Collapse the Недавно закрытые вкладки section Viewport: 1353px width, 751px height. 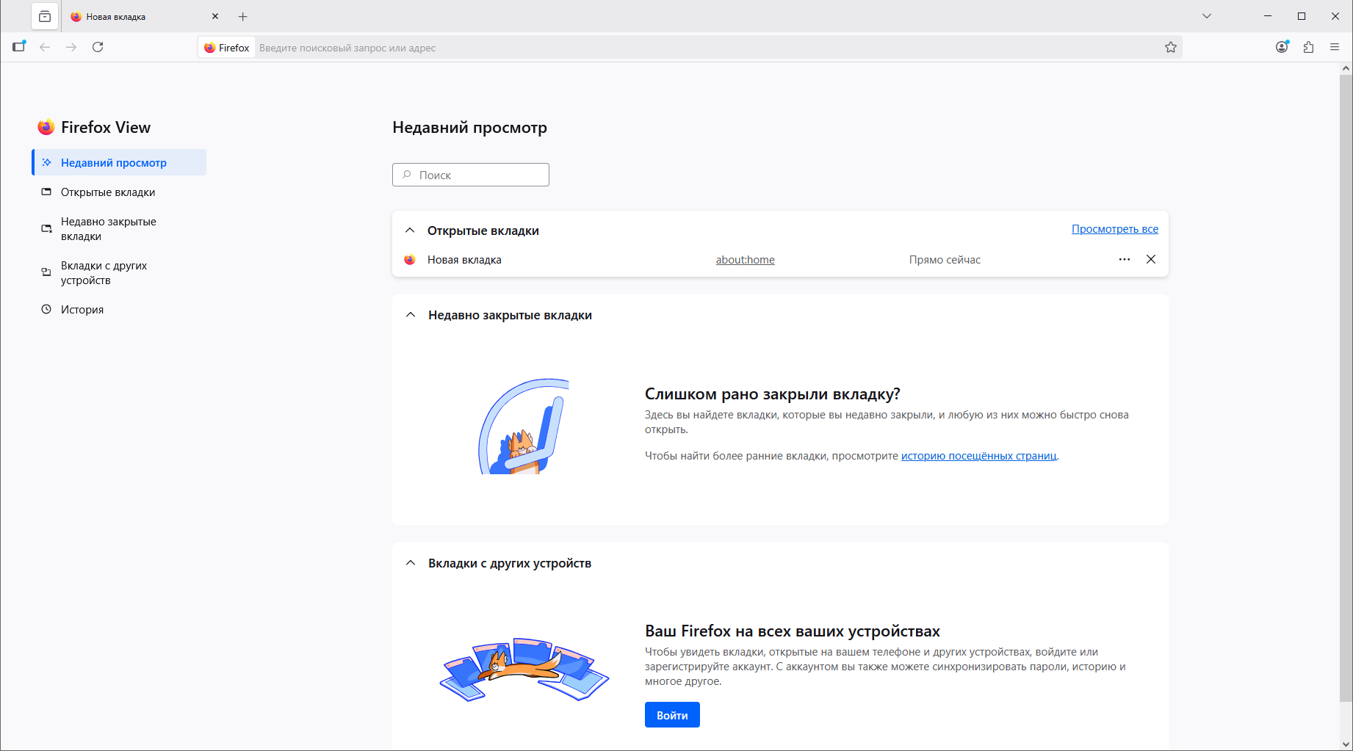coord(411,315)
